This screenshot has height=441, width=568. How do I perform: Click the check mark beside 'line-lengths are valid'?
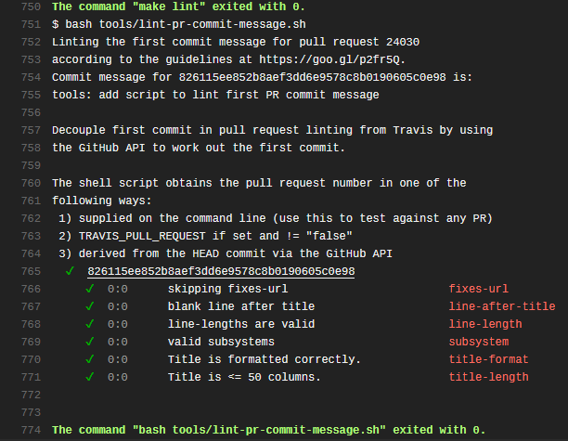click(x=90, y=324)
